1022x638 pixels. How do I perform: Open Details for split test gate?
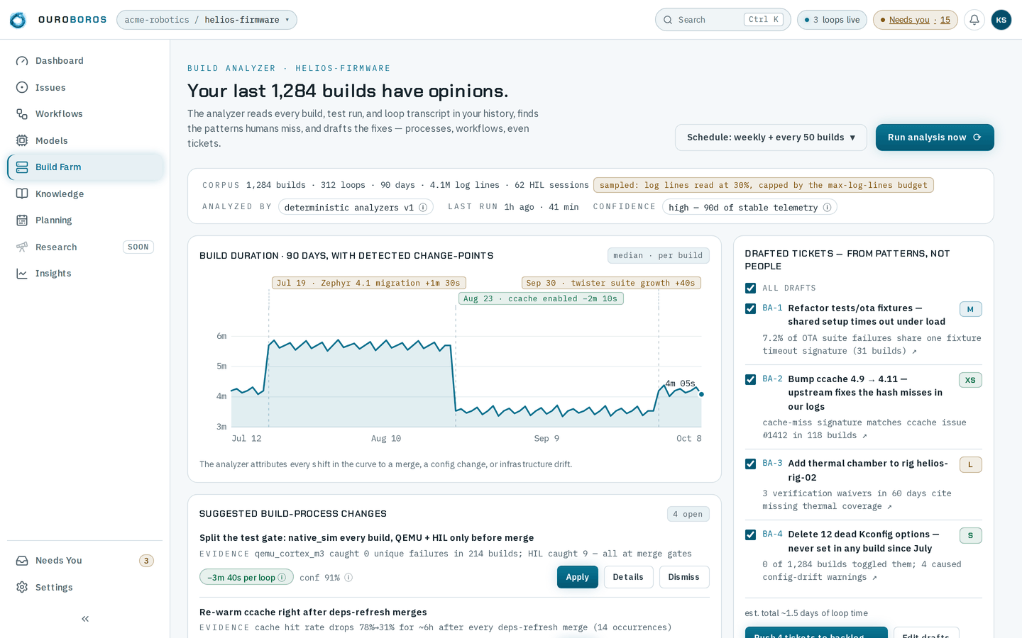[628, 577]
